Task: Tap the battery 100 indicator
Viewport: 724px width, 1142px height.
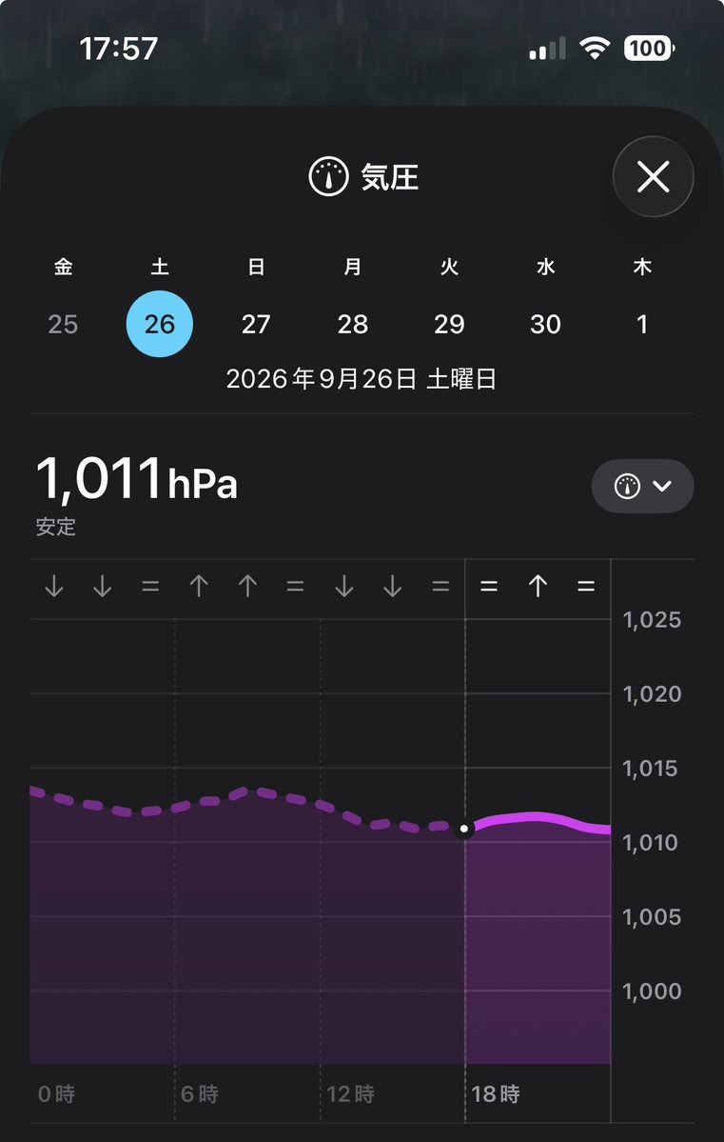Action: pos(649,49)
